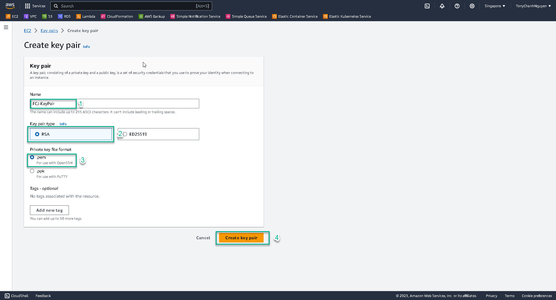Expand the left sidebar navigation
Screen dimensions: 556x300
click(x=6, y=27)
